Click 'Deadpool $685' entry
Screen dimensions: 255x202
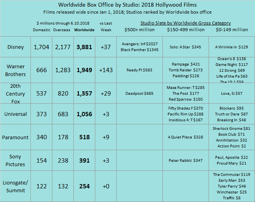tap(139, 94)
